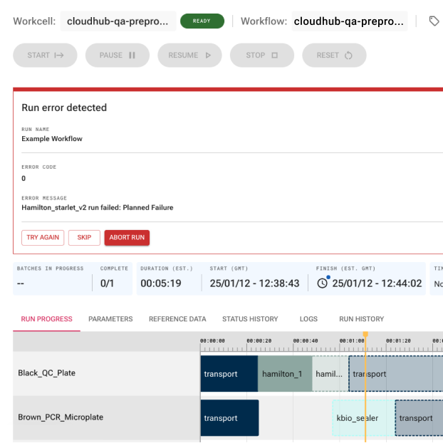This screenshot has height=443, width=443.
Task: Click the tag icon at top right
Action: click(x=434, y=21)
